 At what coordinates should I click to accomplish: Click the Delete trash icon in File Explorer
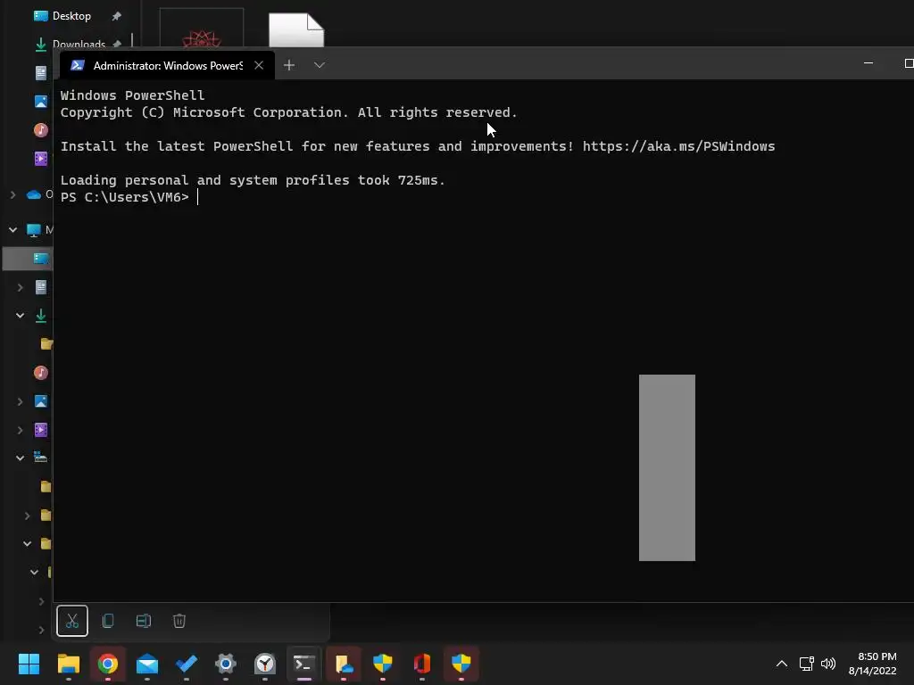179,621
